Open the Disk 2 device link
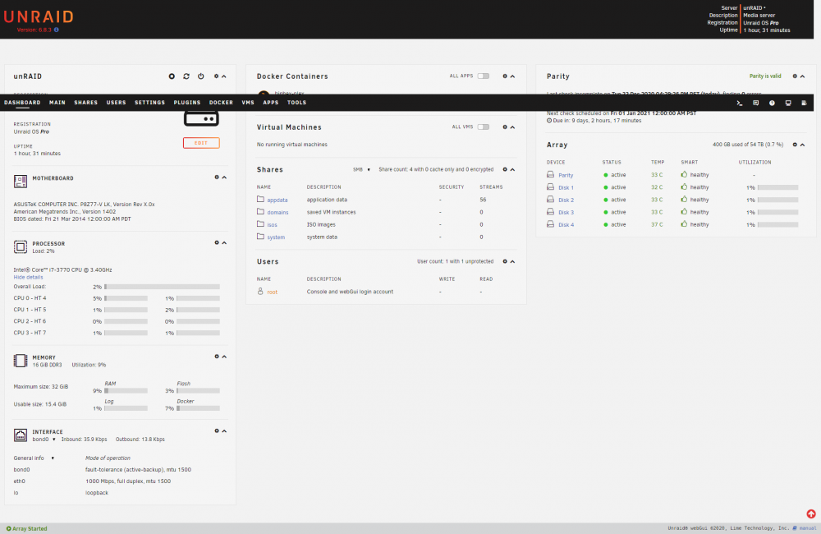Image resolution: width=821 pixels, height=534 pixels. (566, 200)
